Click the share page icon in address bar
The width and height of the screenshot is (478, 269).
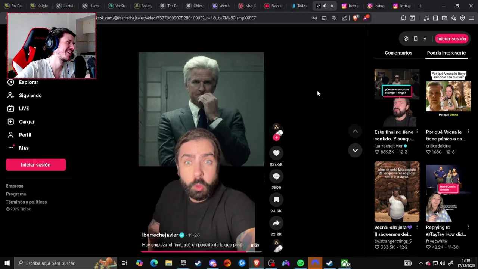[344, 18]
